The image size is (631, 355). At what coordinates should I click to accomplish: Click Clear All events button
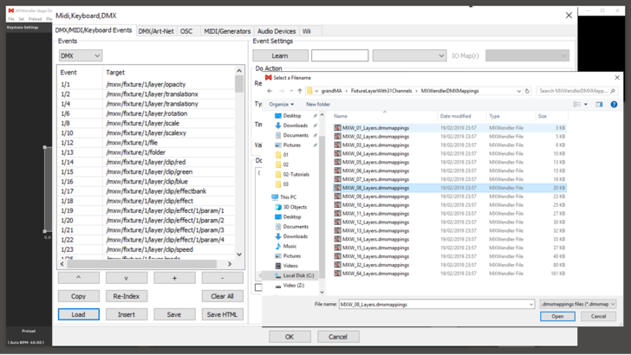222,296
